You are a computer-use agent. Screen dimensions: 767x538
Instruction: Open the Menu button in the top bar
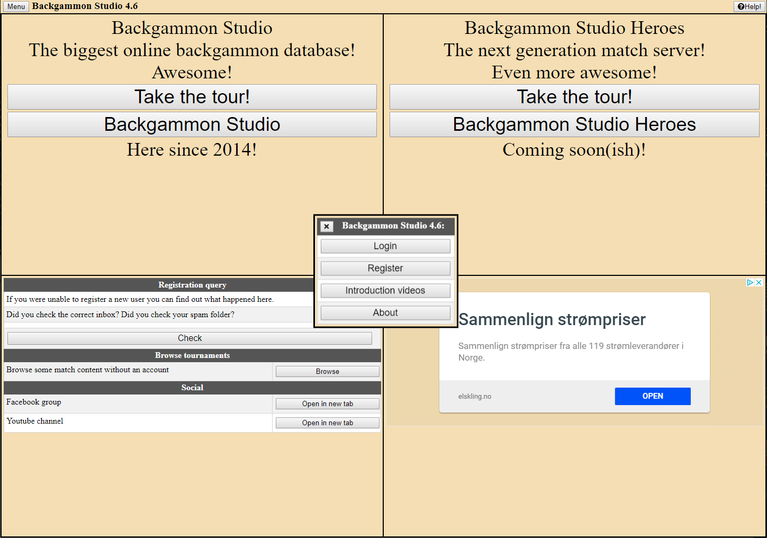point(16,6)
